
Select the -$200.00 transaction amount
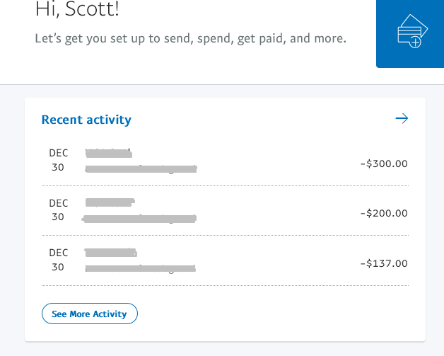[x=384, y=213]
